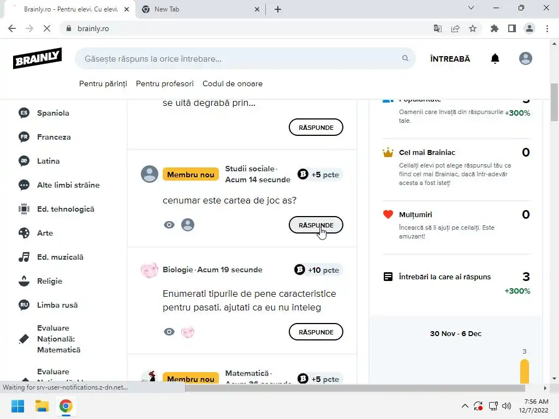Select the Ed. muzicală note icon
The image size is (559, 419).
(24, 257)
